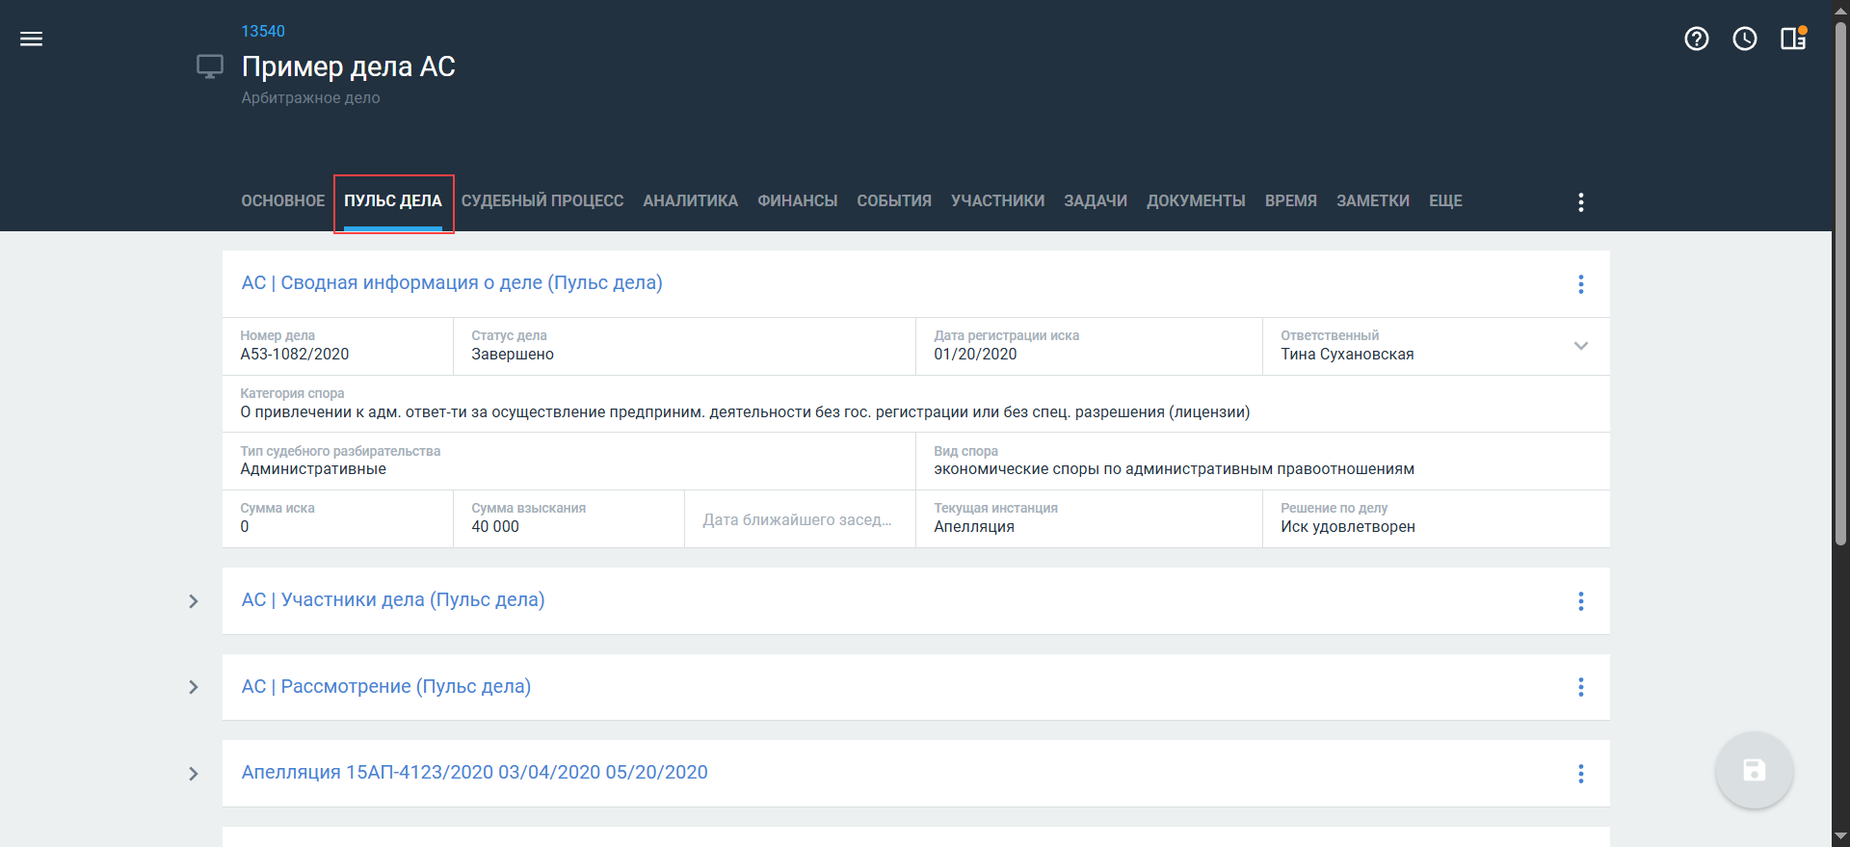Open the hamburger navigation menu
This screenshot has height=847, width=1850.
coord(31,39)
